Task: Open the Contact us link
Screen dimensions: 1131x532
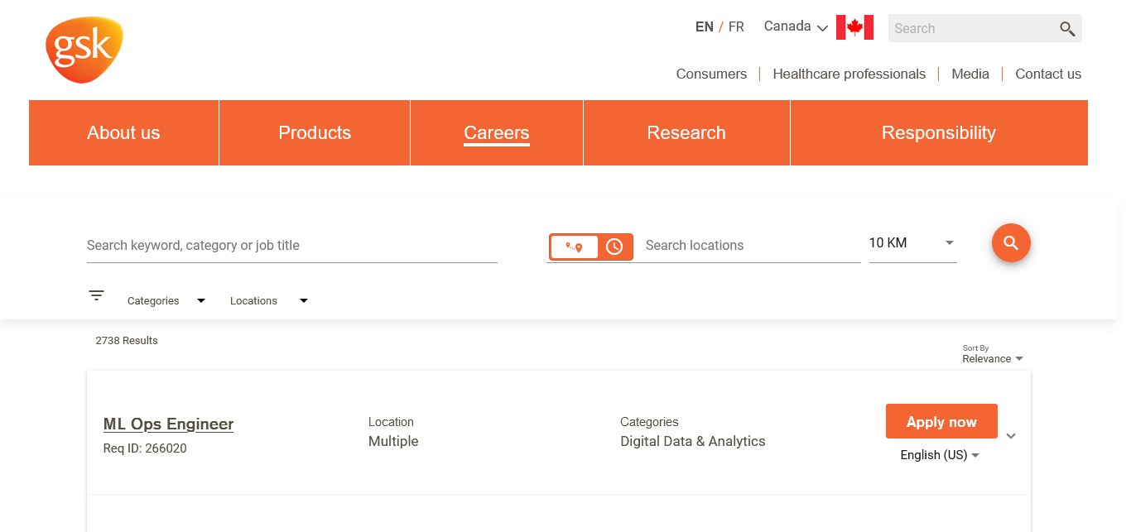Action: (1048, 74)
